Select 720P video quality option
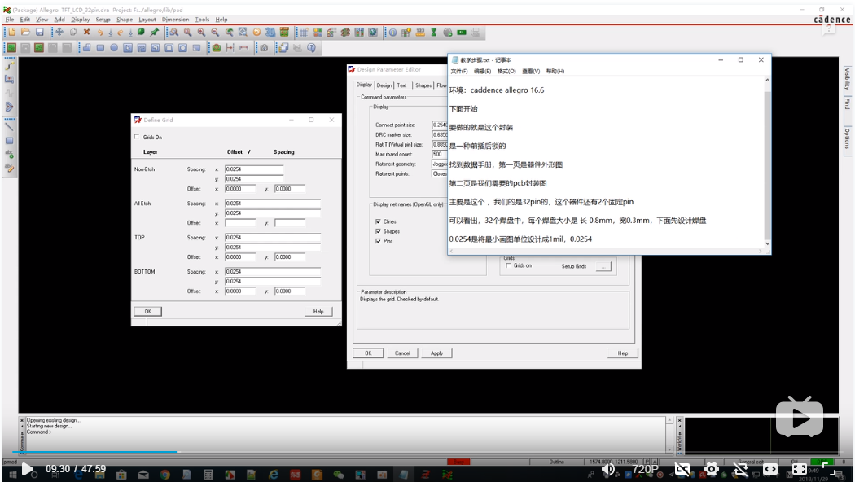 645,469
